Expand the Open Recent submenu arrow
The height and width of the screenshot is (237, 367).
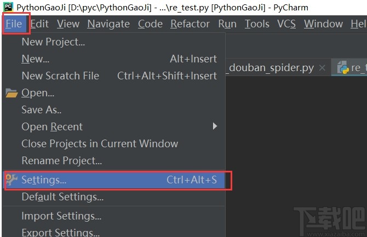215,126
